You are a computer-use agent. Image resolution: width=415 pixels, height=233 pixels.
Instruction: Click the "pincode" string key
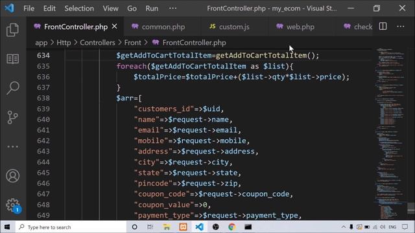coord(153,183)
